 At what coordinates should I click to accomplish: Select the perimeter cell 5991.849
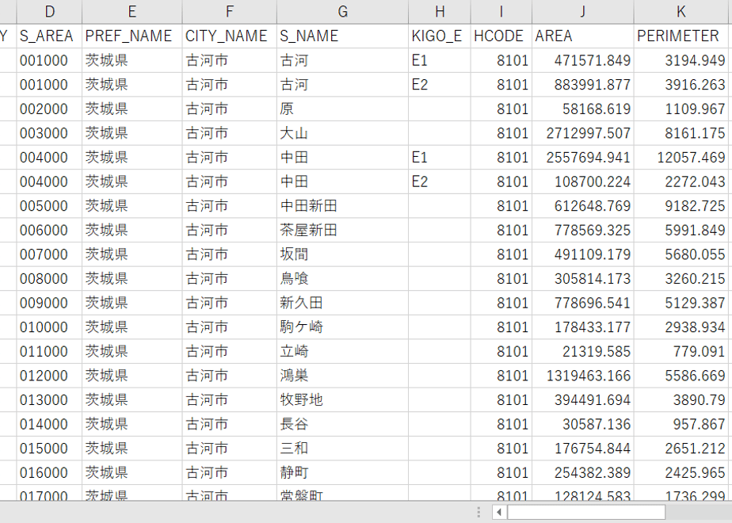click(681, 231)
